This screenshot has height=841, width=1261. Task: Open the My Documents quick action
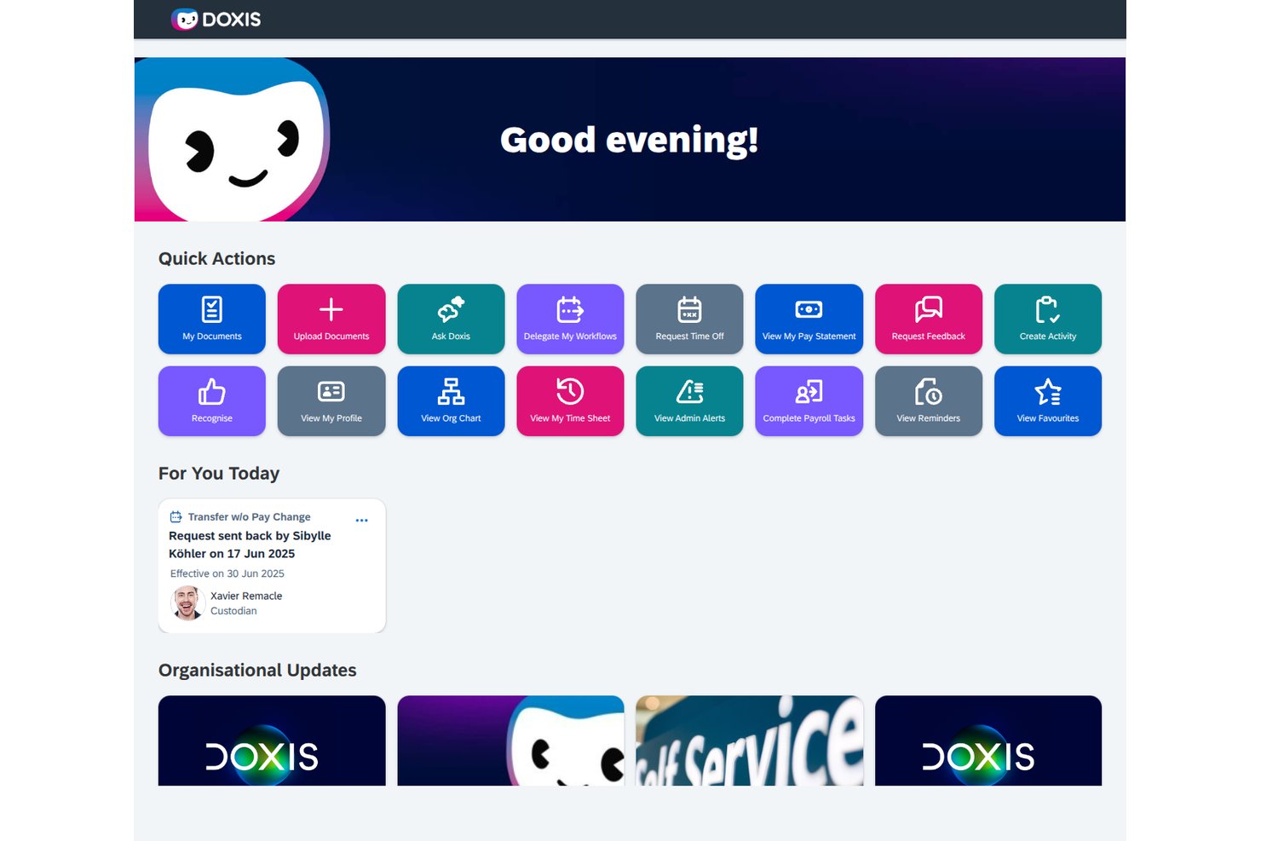click(211, 319)
